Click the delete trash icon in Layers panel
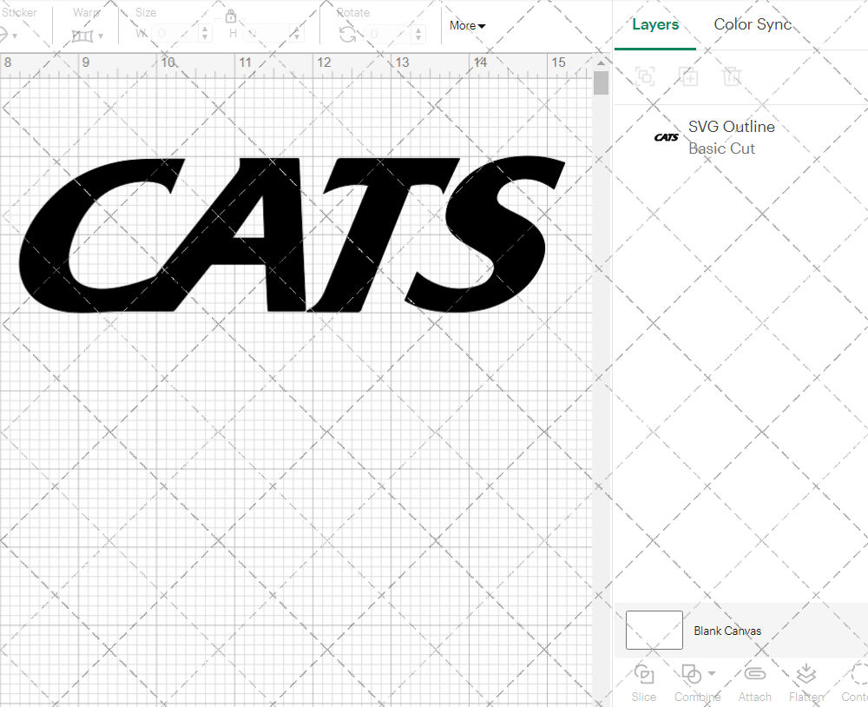This screenshot has width=868, height=707. point(733,76)
